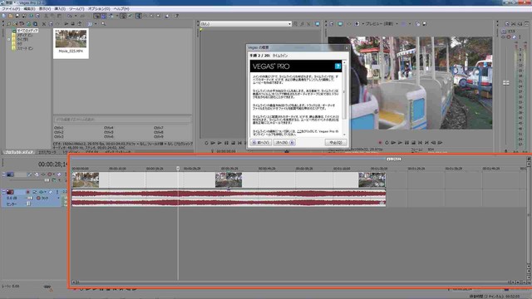Click 次へ(N) next button in tutorial dialog

pos(284,142)
